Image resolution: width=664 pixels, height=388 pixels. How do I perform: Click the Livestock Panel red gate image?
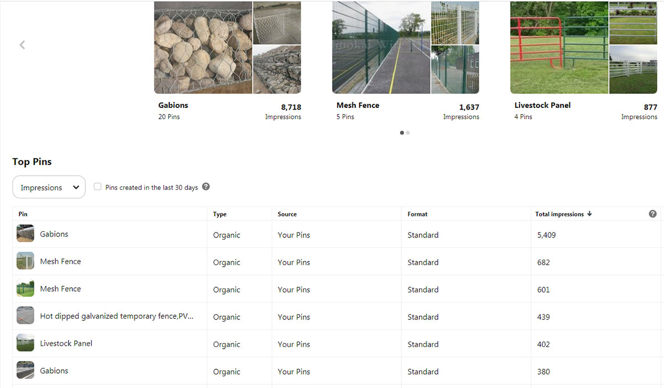[559, 47]
